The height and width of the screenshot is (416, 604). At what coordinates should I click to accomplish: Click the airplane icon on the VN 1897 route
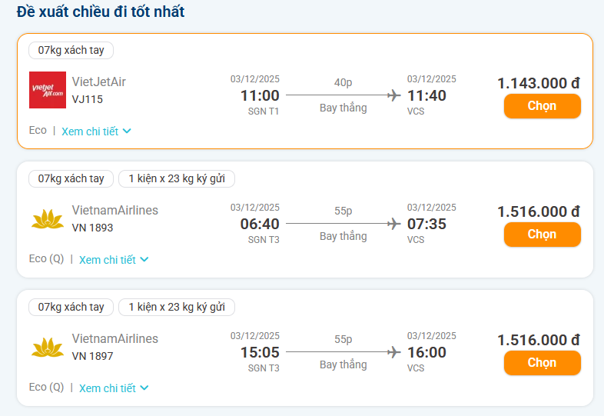[395, 352]
